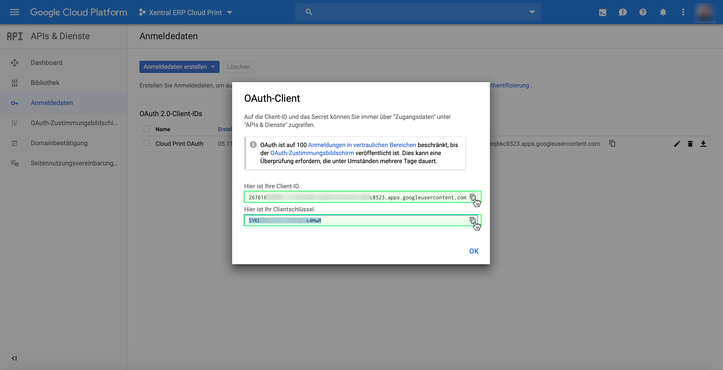Edit the Cloud Print OAuth client

[677, 144]
